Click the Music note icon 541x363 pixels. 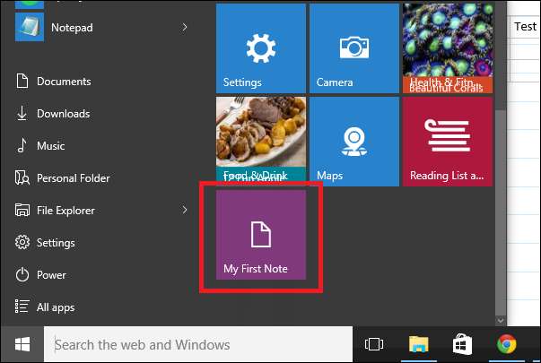pos(22,145)
